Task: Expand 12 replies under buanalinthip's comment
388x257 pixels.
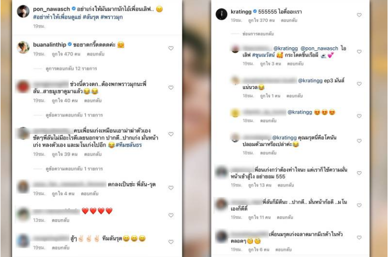Action: point(71,69)
